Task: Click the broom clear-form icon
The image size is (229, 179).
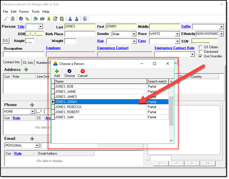Action: click(28, 19)
